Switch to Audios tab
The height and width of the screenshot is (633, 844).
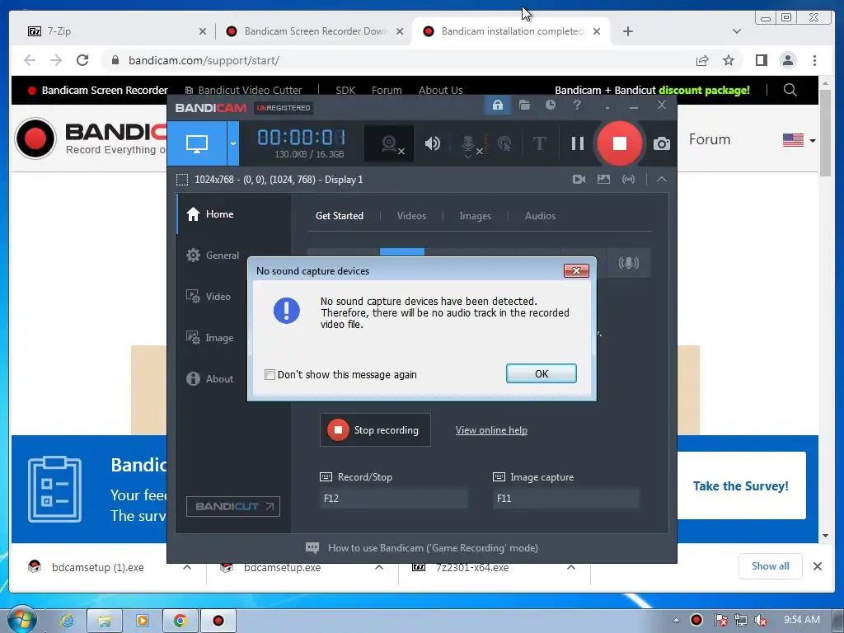540,216
